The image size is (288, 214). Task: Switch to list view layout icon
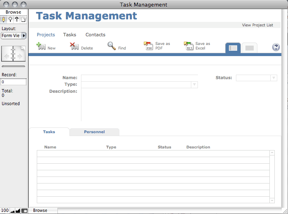[250, 48]
